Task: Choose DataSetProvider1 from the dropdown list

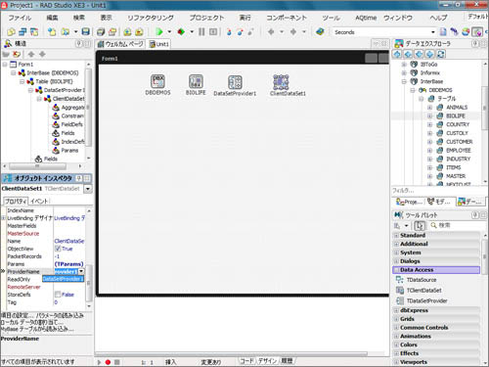Action: (x=63, y=279)
